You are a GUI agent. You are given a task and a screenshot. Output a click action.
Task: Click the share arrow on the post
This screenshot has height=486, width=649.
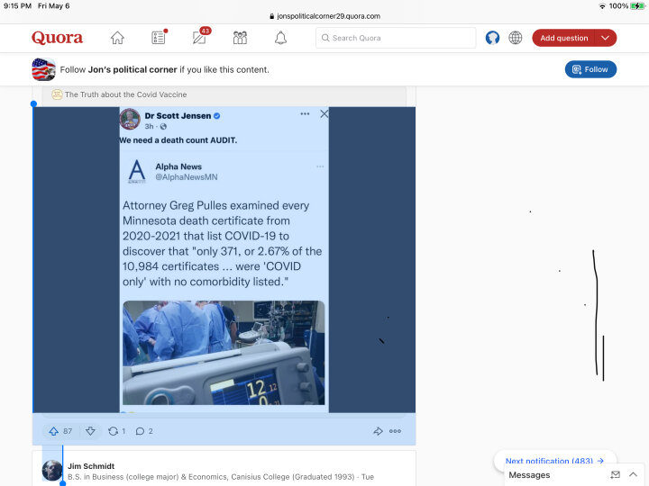(x=378, y=431)
